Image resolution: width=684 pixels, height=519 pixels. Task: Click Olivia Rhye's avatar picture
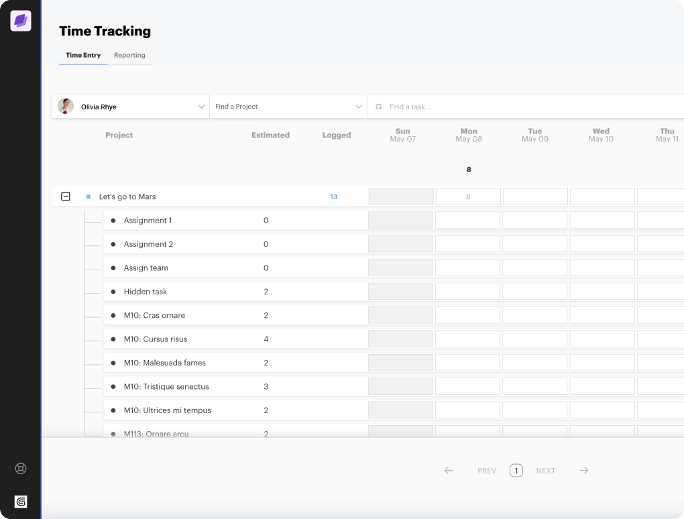click(x=66, y=106)
